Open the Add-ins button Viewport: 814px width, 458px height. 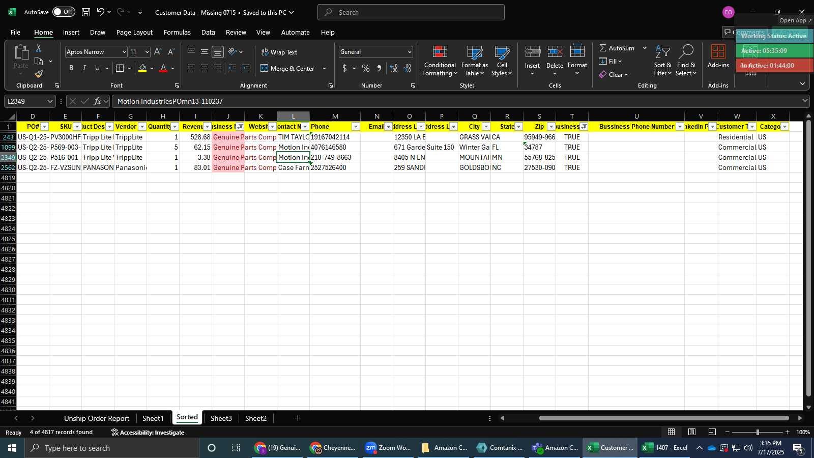click(x=718, y=56)
